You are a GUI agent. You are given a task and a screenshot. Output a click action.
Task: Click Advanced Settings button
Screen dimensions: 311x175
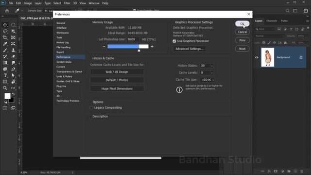point(189,49)
